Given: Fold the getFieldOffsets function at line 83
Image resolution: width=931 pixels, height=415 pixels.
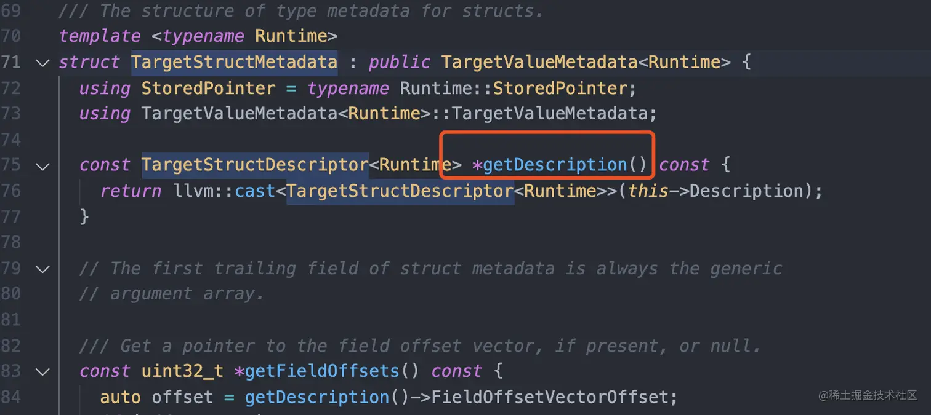Looking at the screenshot, I should coord(42,372).
